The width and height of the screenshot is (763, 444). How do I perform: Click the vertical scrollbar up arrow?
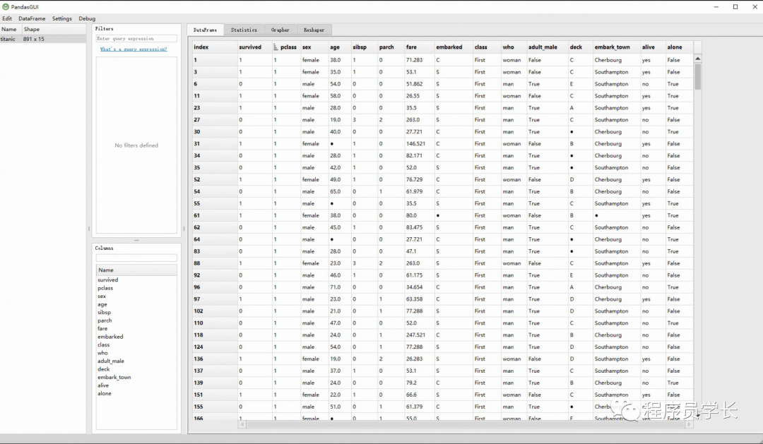[698, 59]
